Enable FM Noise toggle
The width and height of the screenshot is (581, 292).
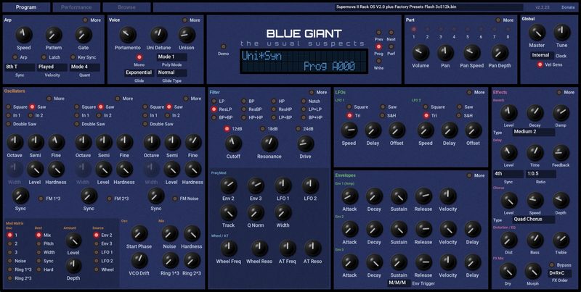pos(175,199)
